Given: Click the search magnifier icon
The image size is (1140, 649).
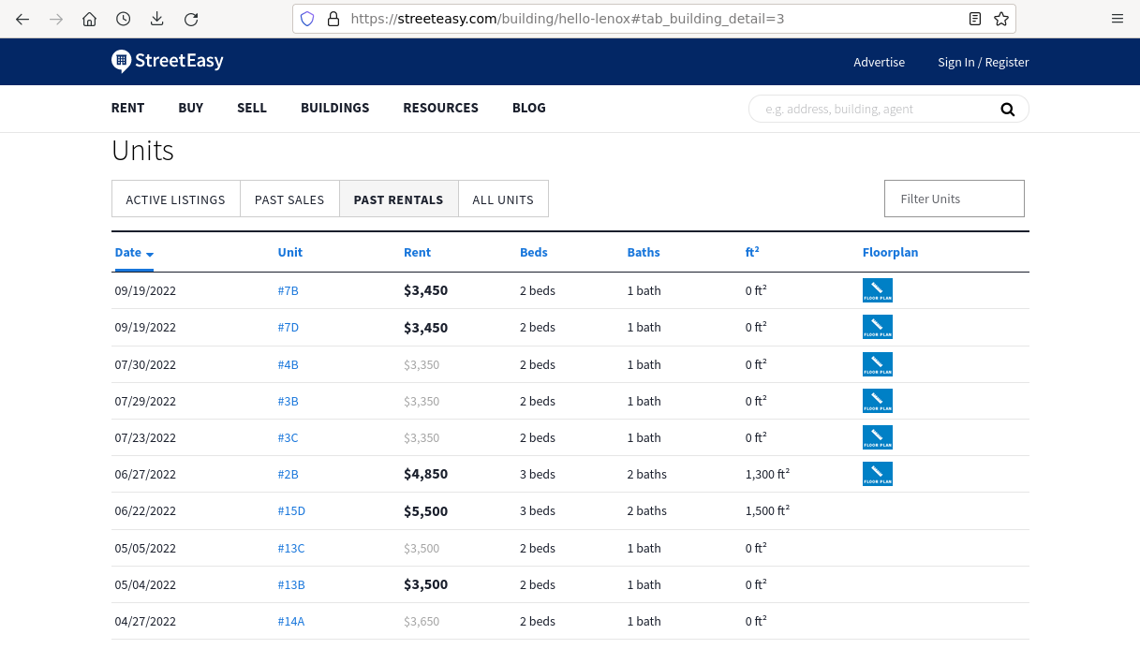Looking at the screenshot, I should click(1007, 110).
